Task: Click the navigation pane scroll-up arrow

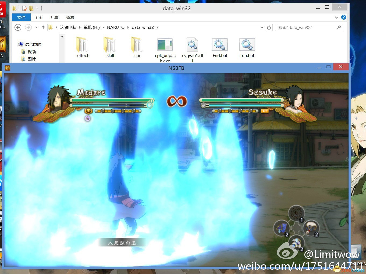Action: point(62,36)
